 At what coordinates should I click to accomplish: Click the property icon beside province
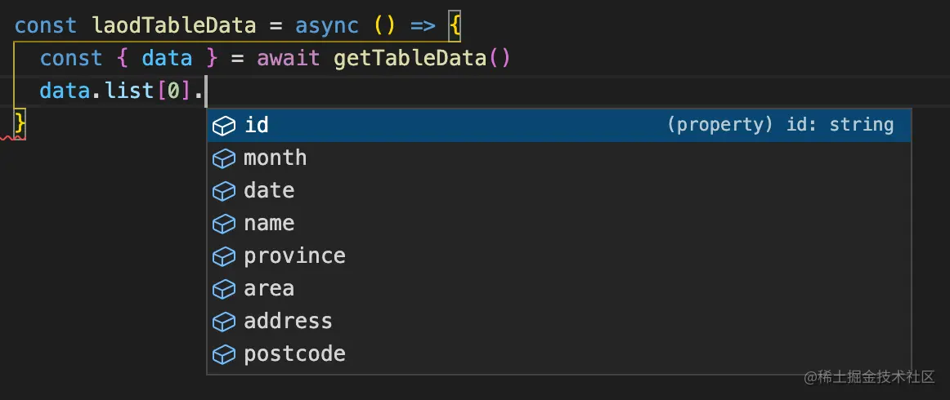coord(224,256)
